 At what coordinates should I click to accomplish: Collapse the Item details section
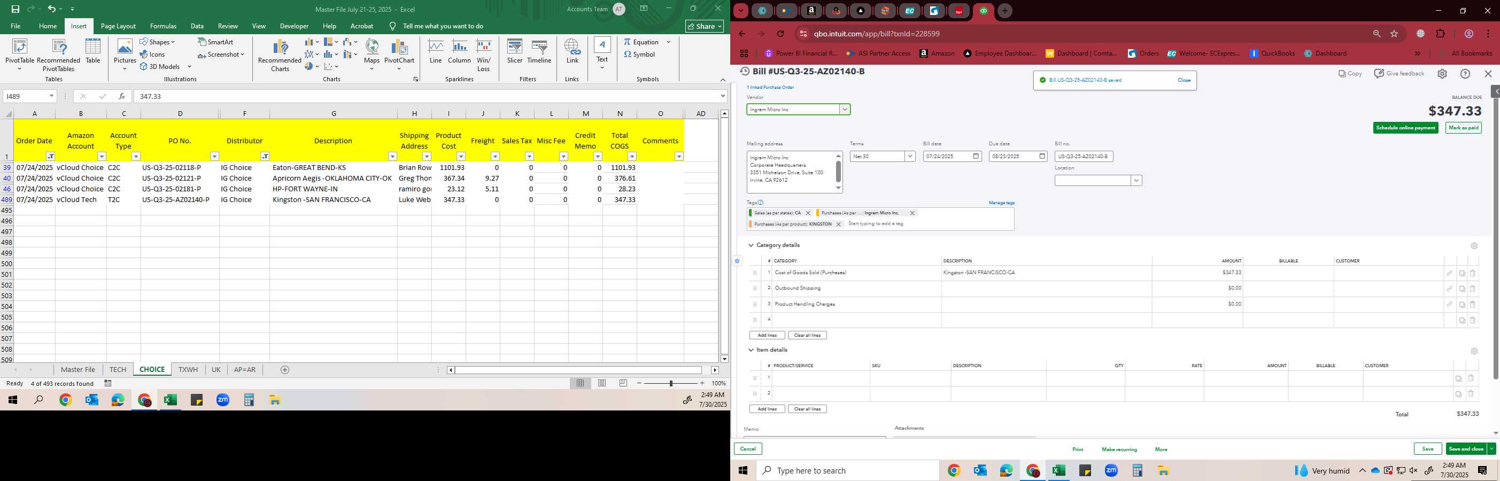point(751,350)
